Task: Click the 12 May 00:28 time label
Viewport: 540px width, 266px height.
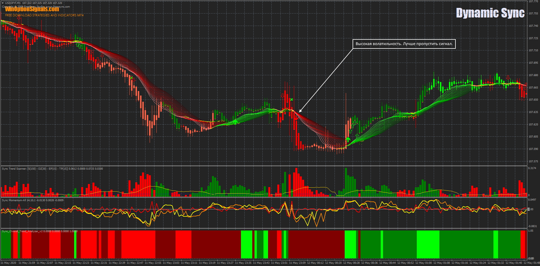Action: [351, 263]
